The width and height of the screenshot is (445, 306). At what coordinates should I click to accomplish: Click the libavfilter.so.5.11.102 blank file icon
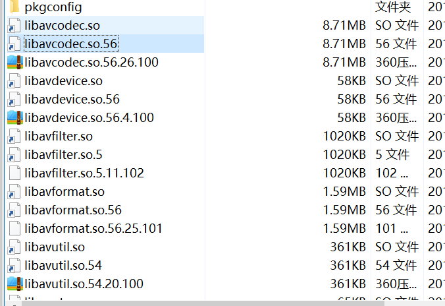point(14,173)
